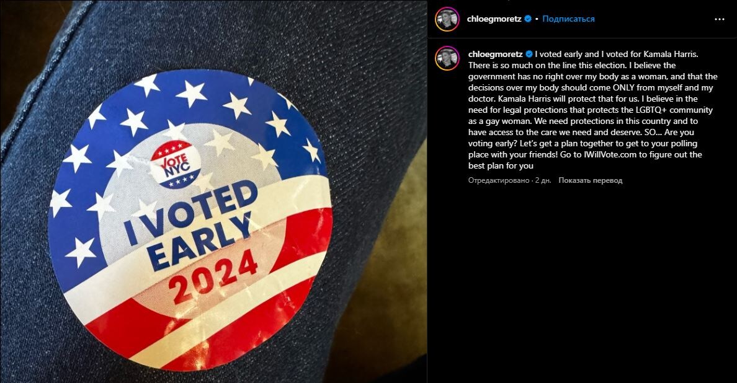Click the verified badge in the post header

528,19
